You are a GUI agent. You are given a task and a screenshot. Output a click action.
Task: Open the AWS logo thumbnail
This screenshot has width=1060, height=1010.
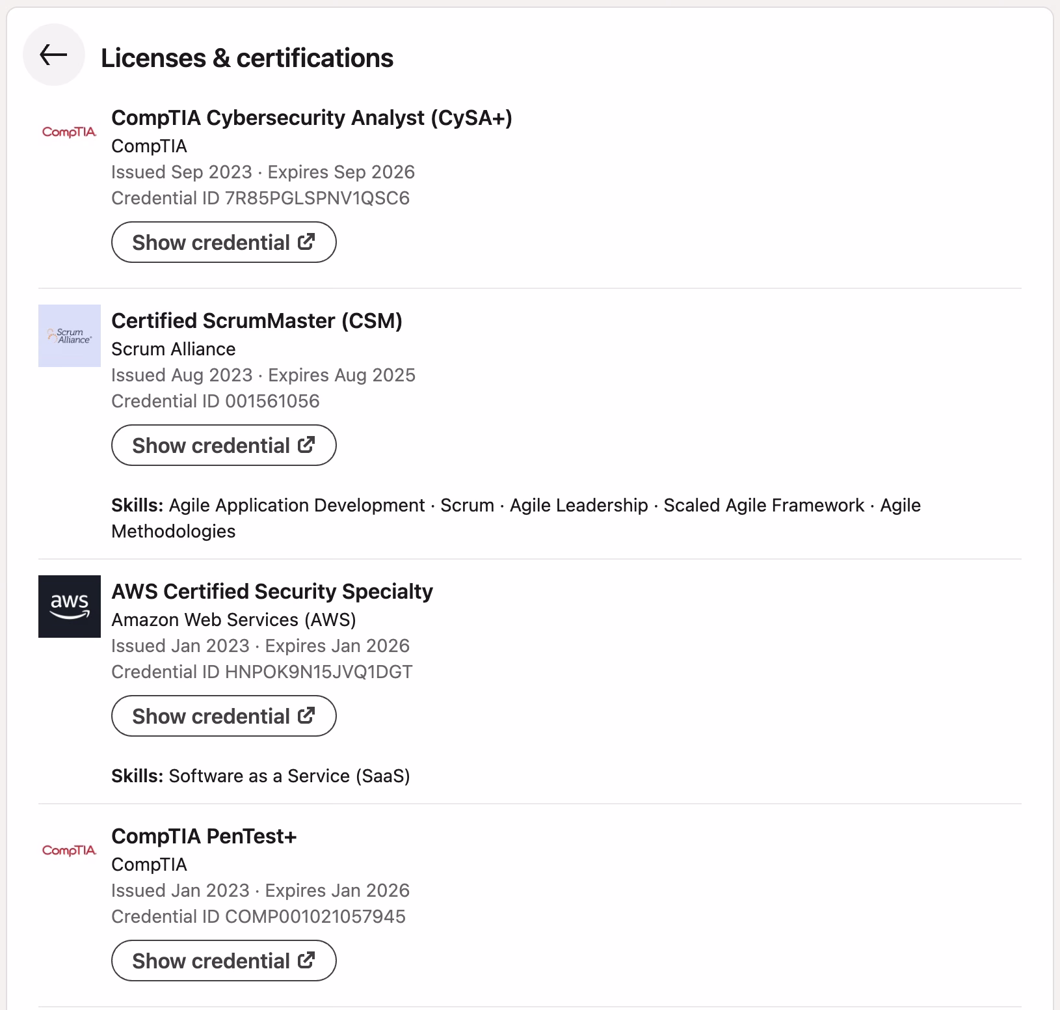coord(70,607)
